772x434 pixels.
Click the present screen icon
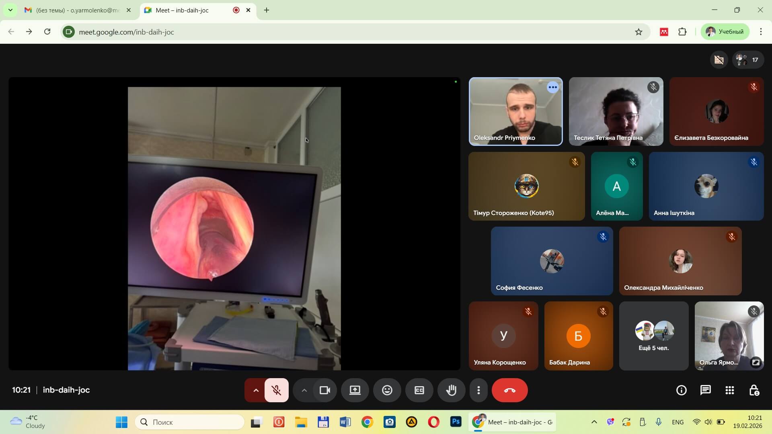[x=355, y=390]
